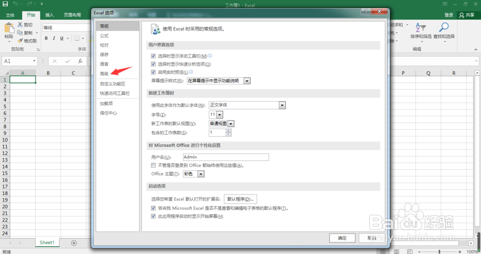Collapse the ribbon with the caret icon

476,49
